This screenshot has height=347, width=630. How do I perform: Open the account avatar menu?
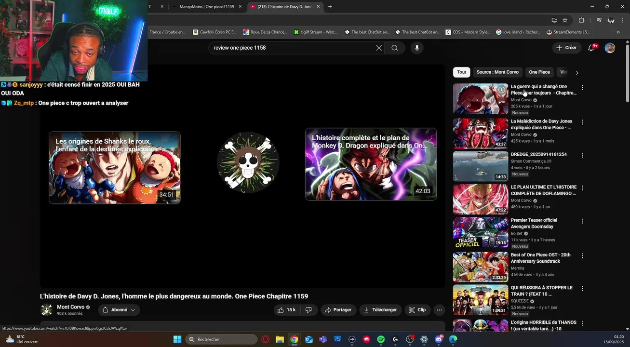pos(610,48)
